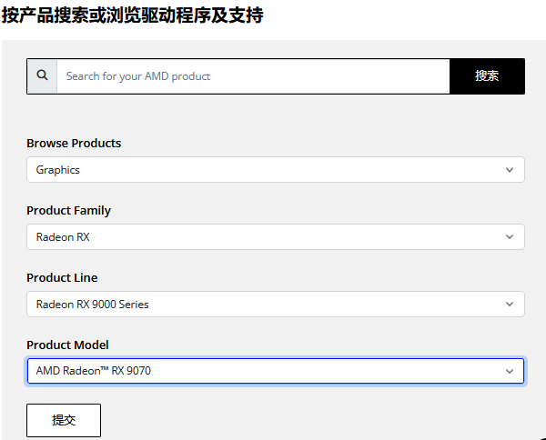The height and width of the screenshot is (440, 546).
Task: Click the page heading 按产品搜索或浏览驱动程序及支持
Action: 132,15
